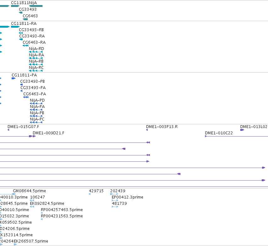Viewport: 268px width, 246px height.
Task: Click the 481739 feature arrow glyph
Action: point(115,207)
